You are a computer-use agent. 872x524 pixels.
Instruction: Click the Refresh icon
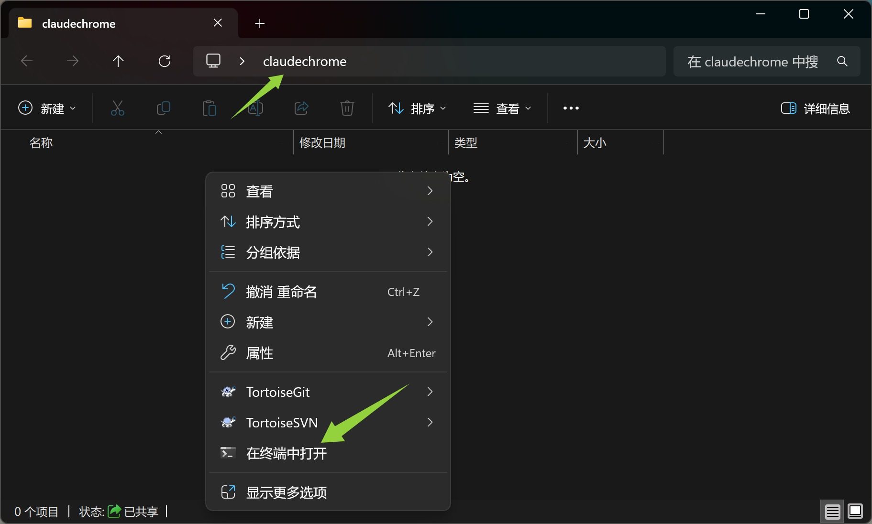[165, 61]
